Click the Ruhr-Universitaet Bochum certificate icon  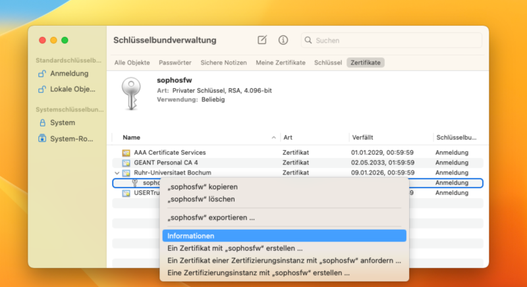[126, 173]
